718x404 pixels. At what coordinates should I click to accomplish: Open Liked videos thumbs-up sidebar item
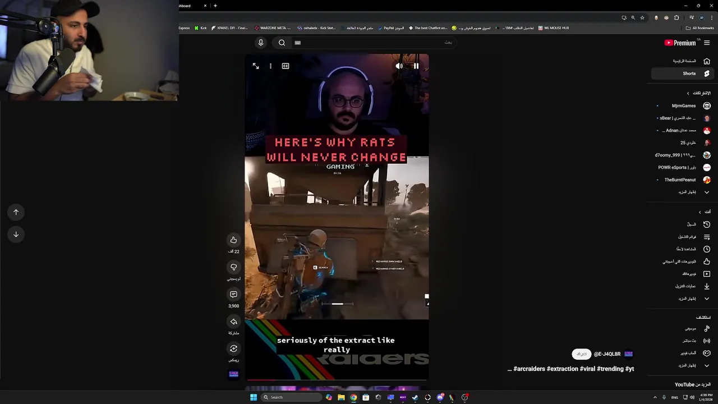[707, 261]
